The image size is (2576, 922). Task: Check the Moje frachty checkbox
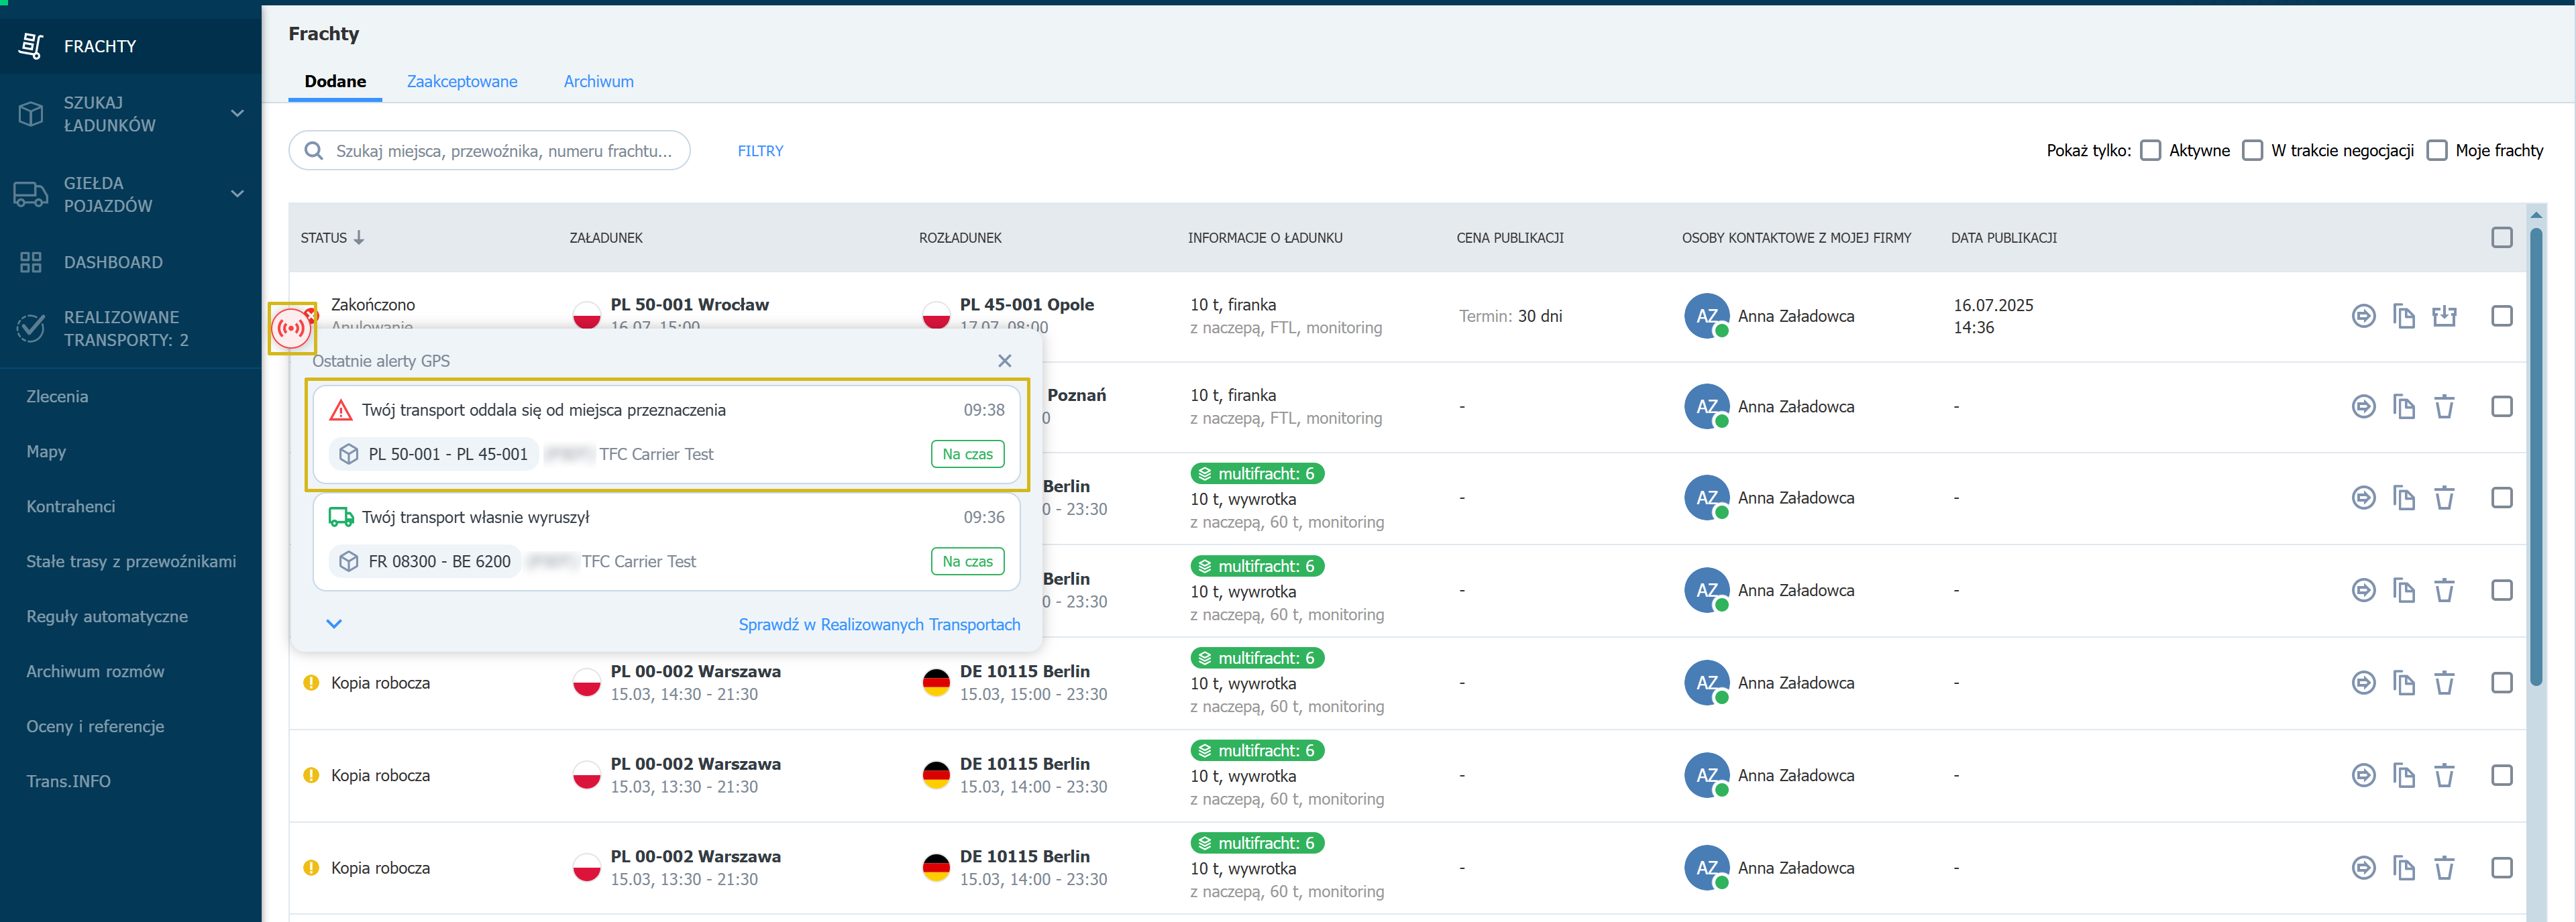click(2437, 151)
